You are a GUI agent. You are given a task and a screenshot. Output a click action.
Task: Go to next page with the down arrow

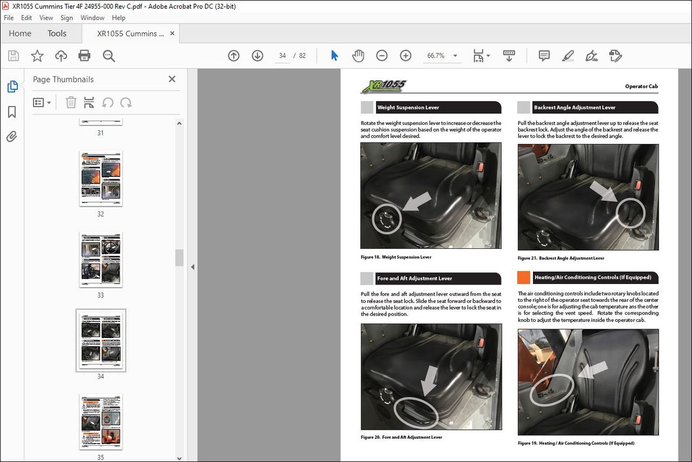257,55
